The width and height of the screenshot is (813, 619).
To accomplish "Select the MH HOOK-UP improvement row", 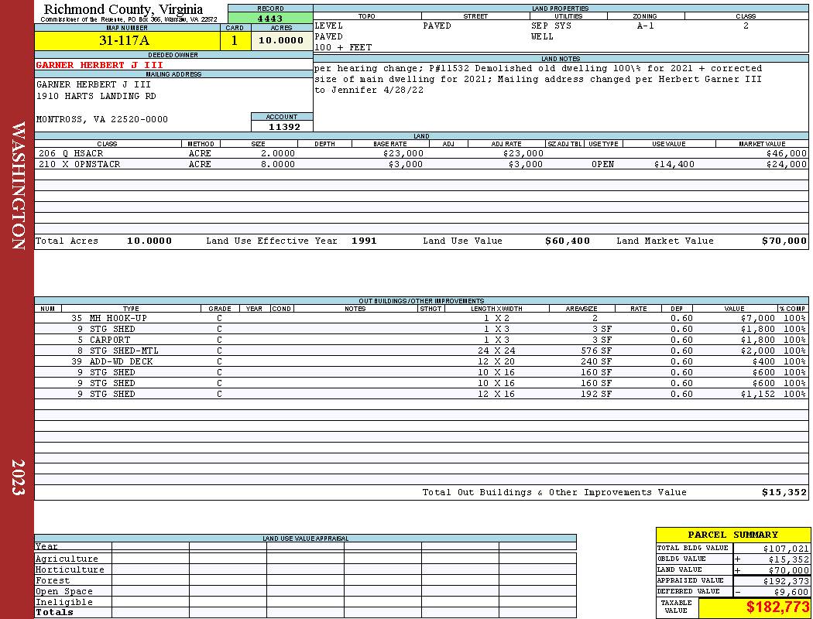I will coord(421,319).
